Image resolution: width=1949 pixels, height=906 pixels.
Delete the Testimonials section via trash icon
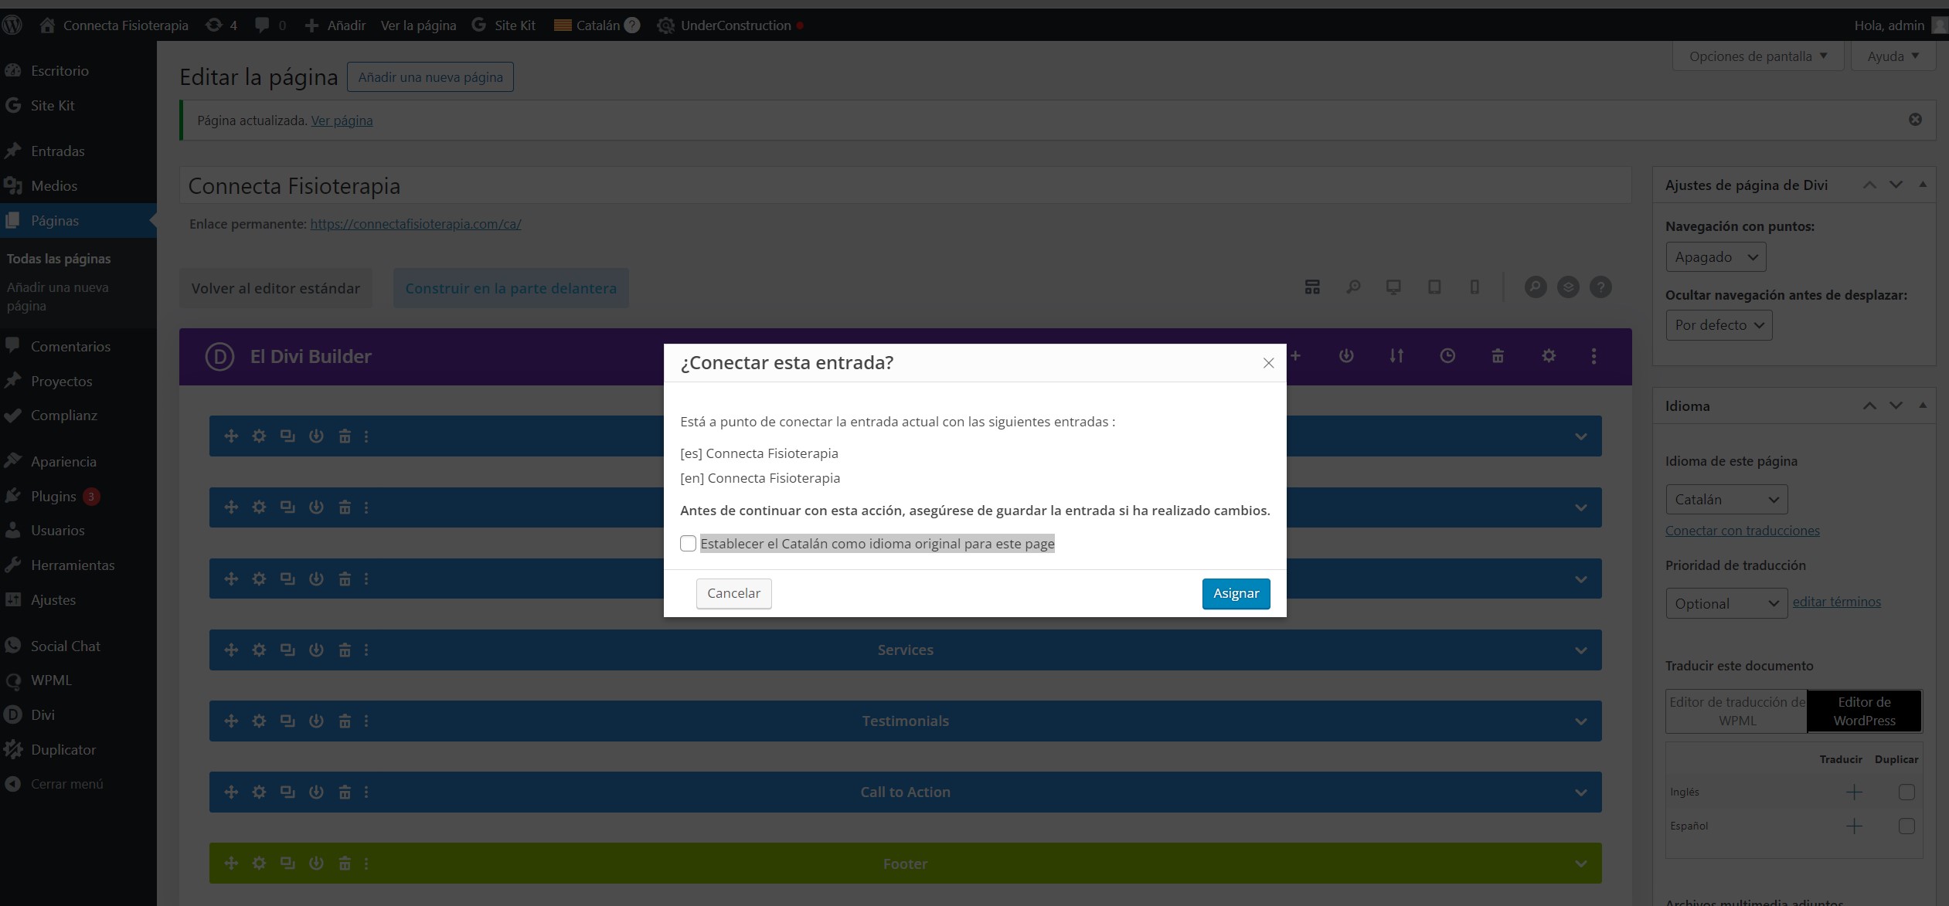(345, 721)
